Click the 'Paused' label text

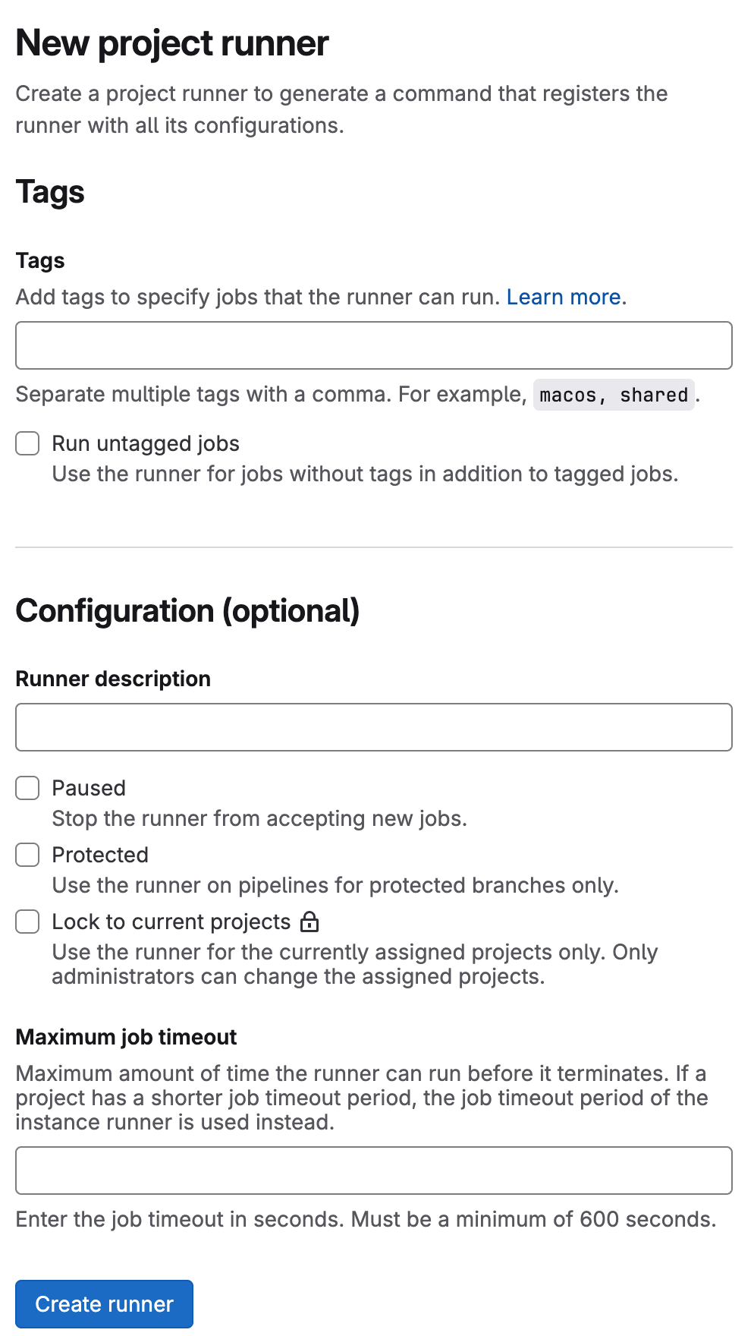pyautogui.click(x=89, y=788)
